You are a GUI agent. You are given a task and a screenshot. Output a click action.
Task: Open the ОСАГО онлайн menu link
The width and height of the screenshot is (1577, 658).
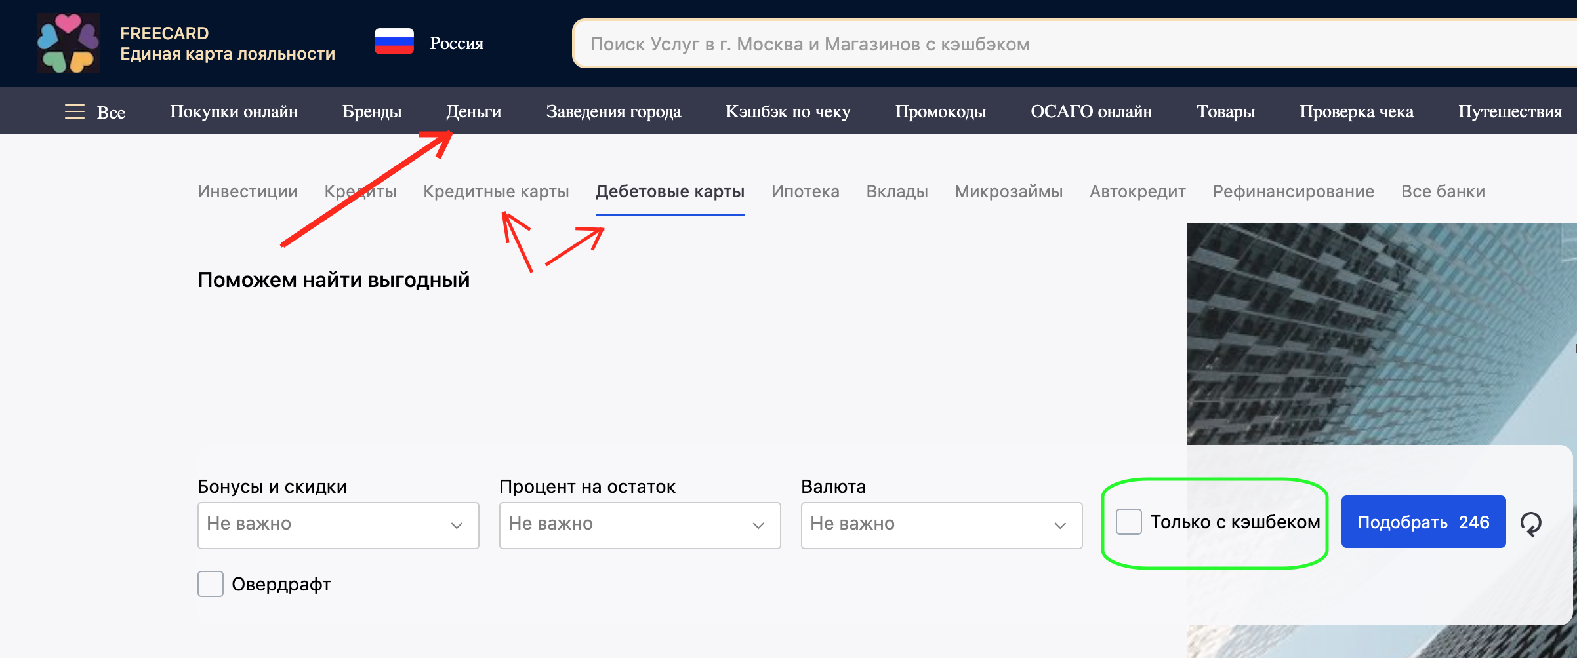click(1091, 111)
